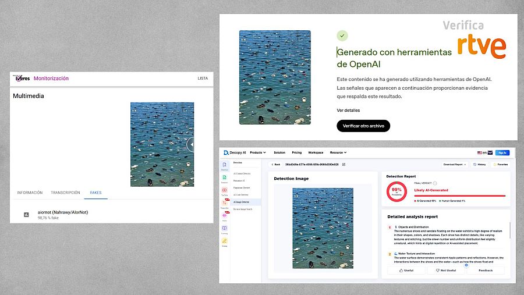Screen dimensions: 524x295
Task: Click the green check mark icon above Generado heading
Action: click(342, 35)
